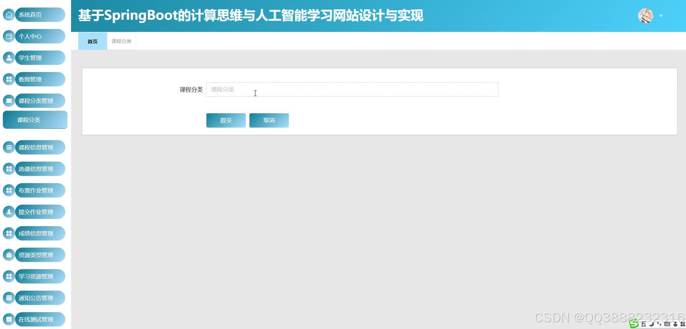This screenshot has width=686, height=329.
Task: Open 提交作业管理 via its icon
Action: coord(9,212)
